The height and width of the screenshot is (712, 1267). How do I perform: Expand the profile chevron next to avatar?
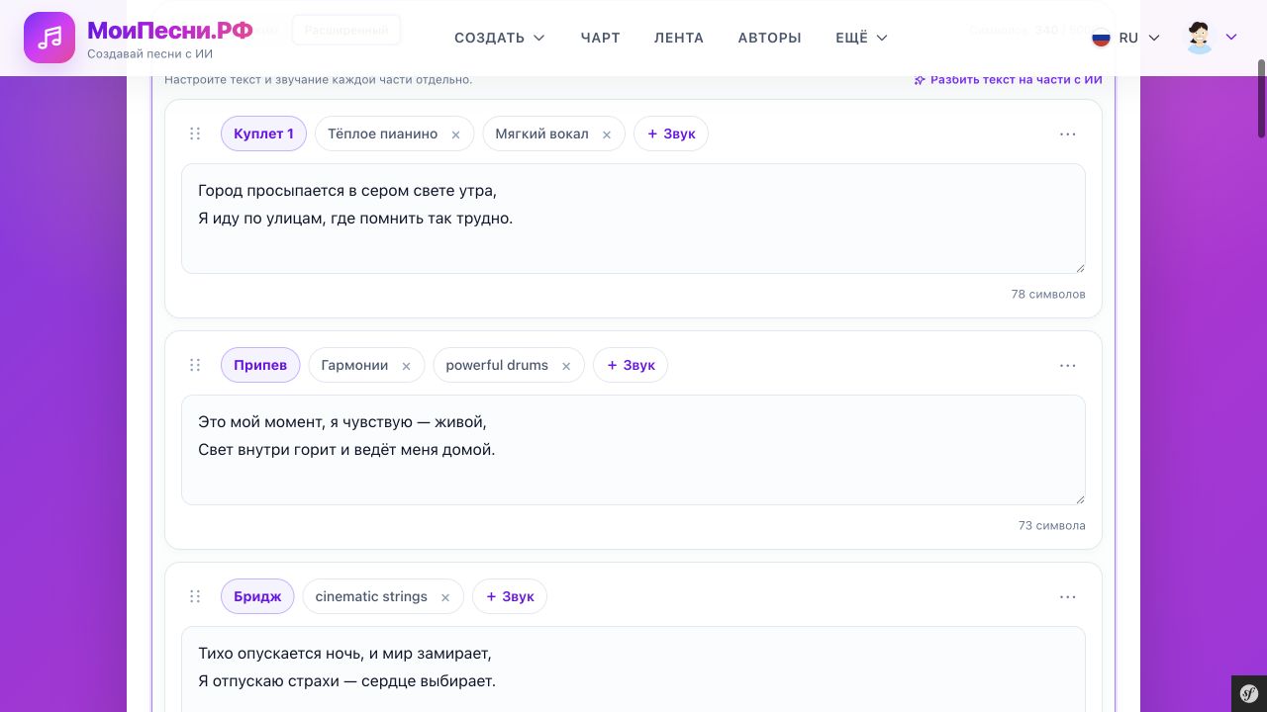[1231, 38]
